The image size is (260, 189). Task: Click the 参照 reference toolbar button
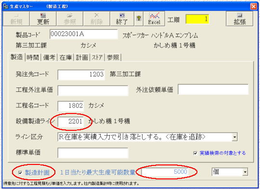click(70, 19)
